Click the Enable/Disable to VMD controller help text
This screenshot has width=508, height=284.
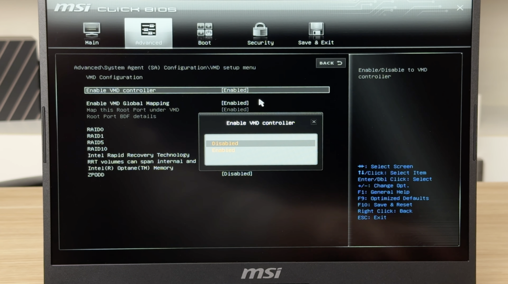tap(393, 73)
